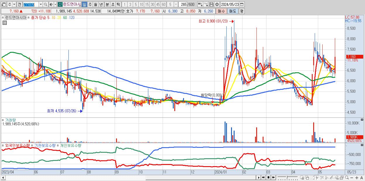The image size is (365, 181).
Task: Click the window with grid icon at bottom
Action: coord(302,178)
